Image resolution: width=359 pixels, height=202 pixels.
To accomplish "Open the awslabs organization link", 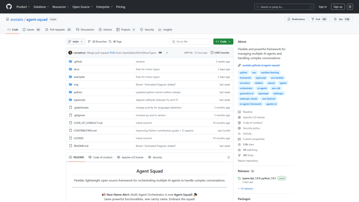I will click(17, 19).
